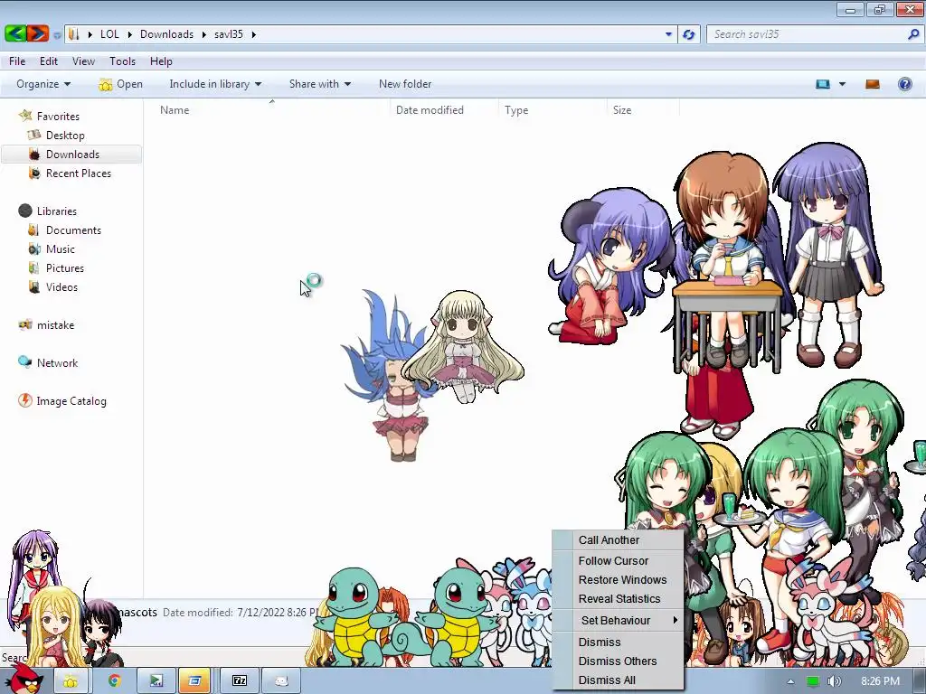The image size is (926, 694).
Task: Open the File menu
Action: (17, 61)
